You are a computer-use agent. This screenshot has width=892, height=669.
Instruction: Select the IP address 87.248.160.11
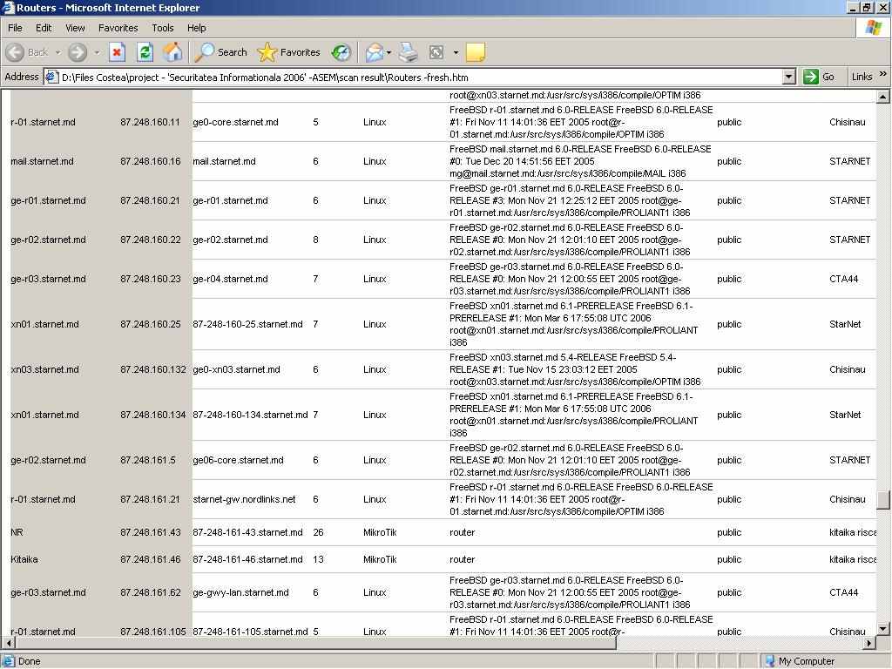point(150,122)
